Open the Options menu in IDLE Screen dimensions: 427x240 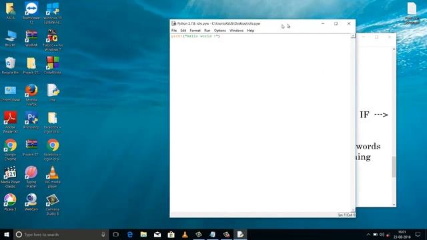click(x=220, y=31)
